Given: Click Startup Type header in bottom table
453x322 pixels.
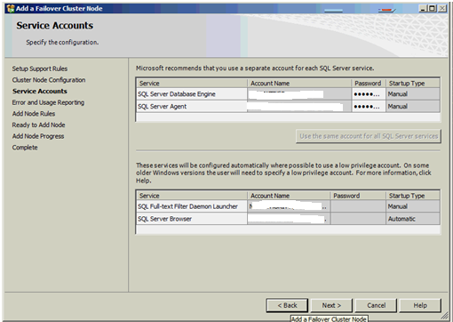Looking at the screenshot, I should tap(413, 196).
